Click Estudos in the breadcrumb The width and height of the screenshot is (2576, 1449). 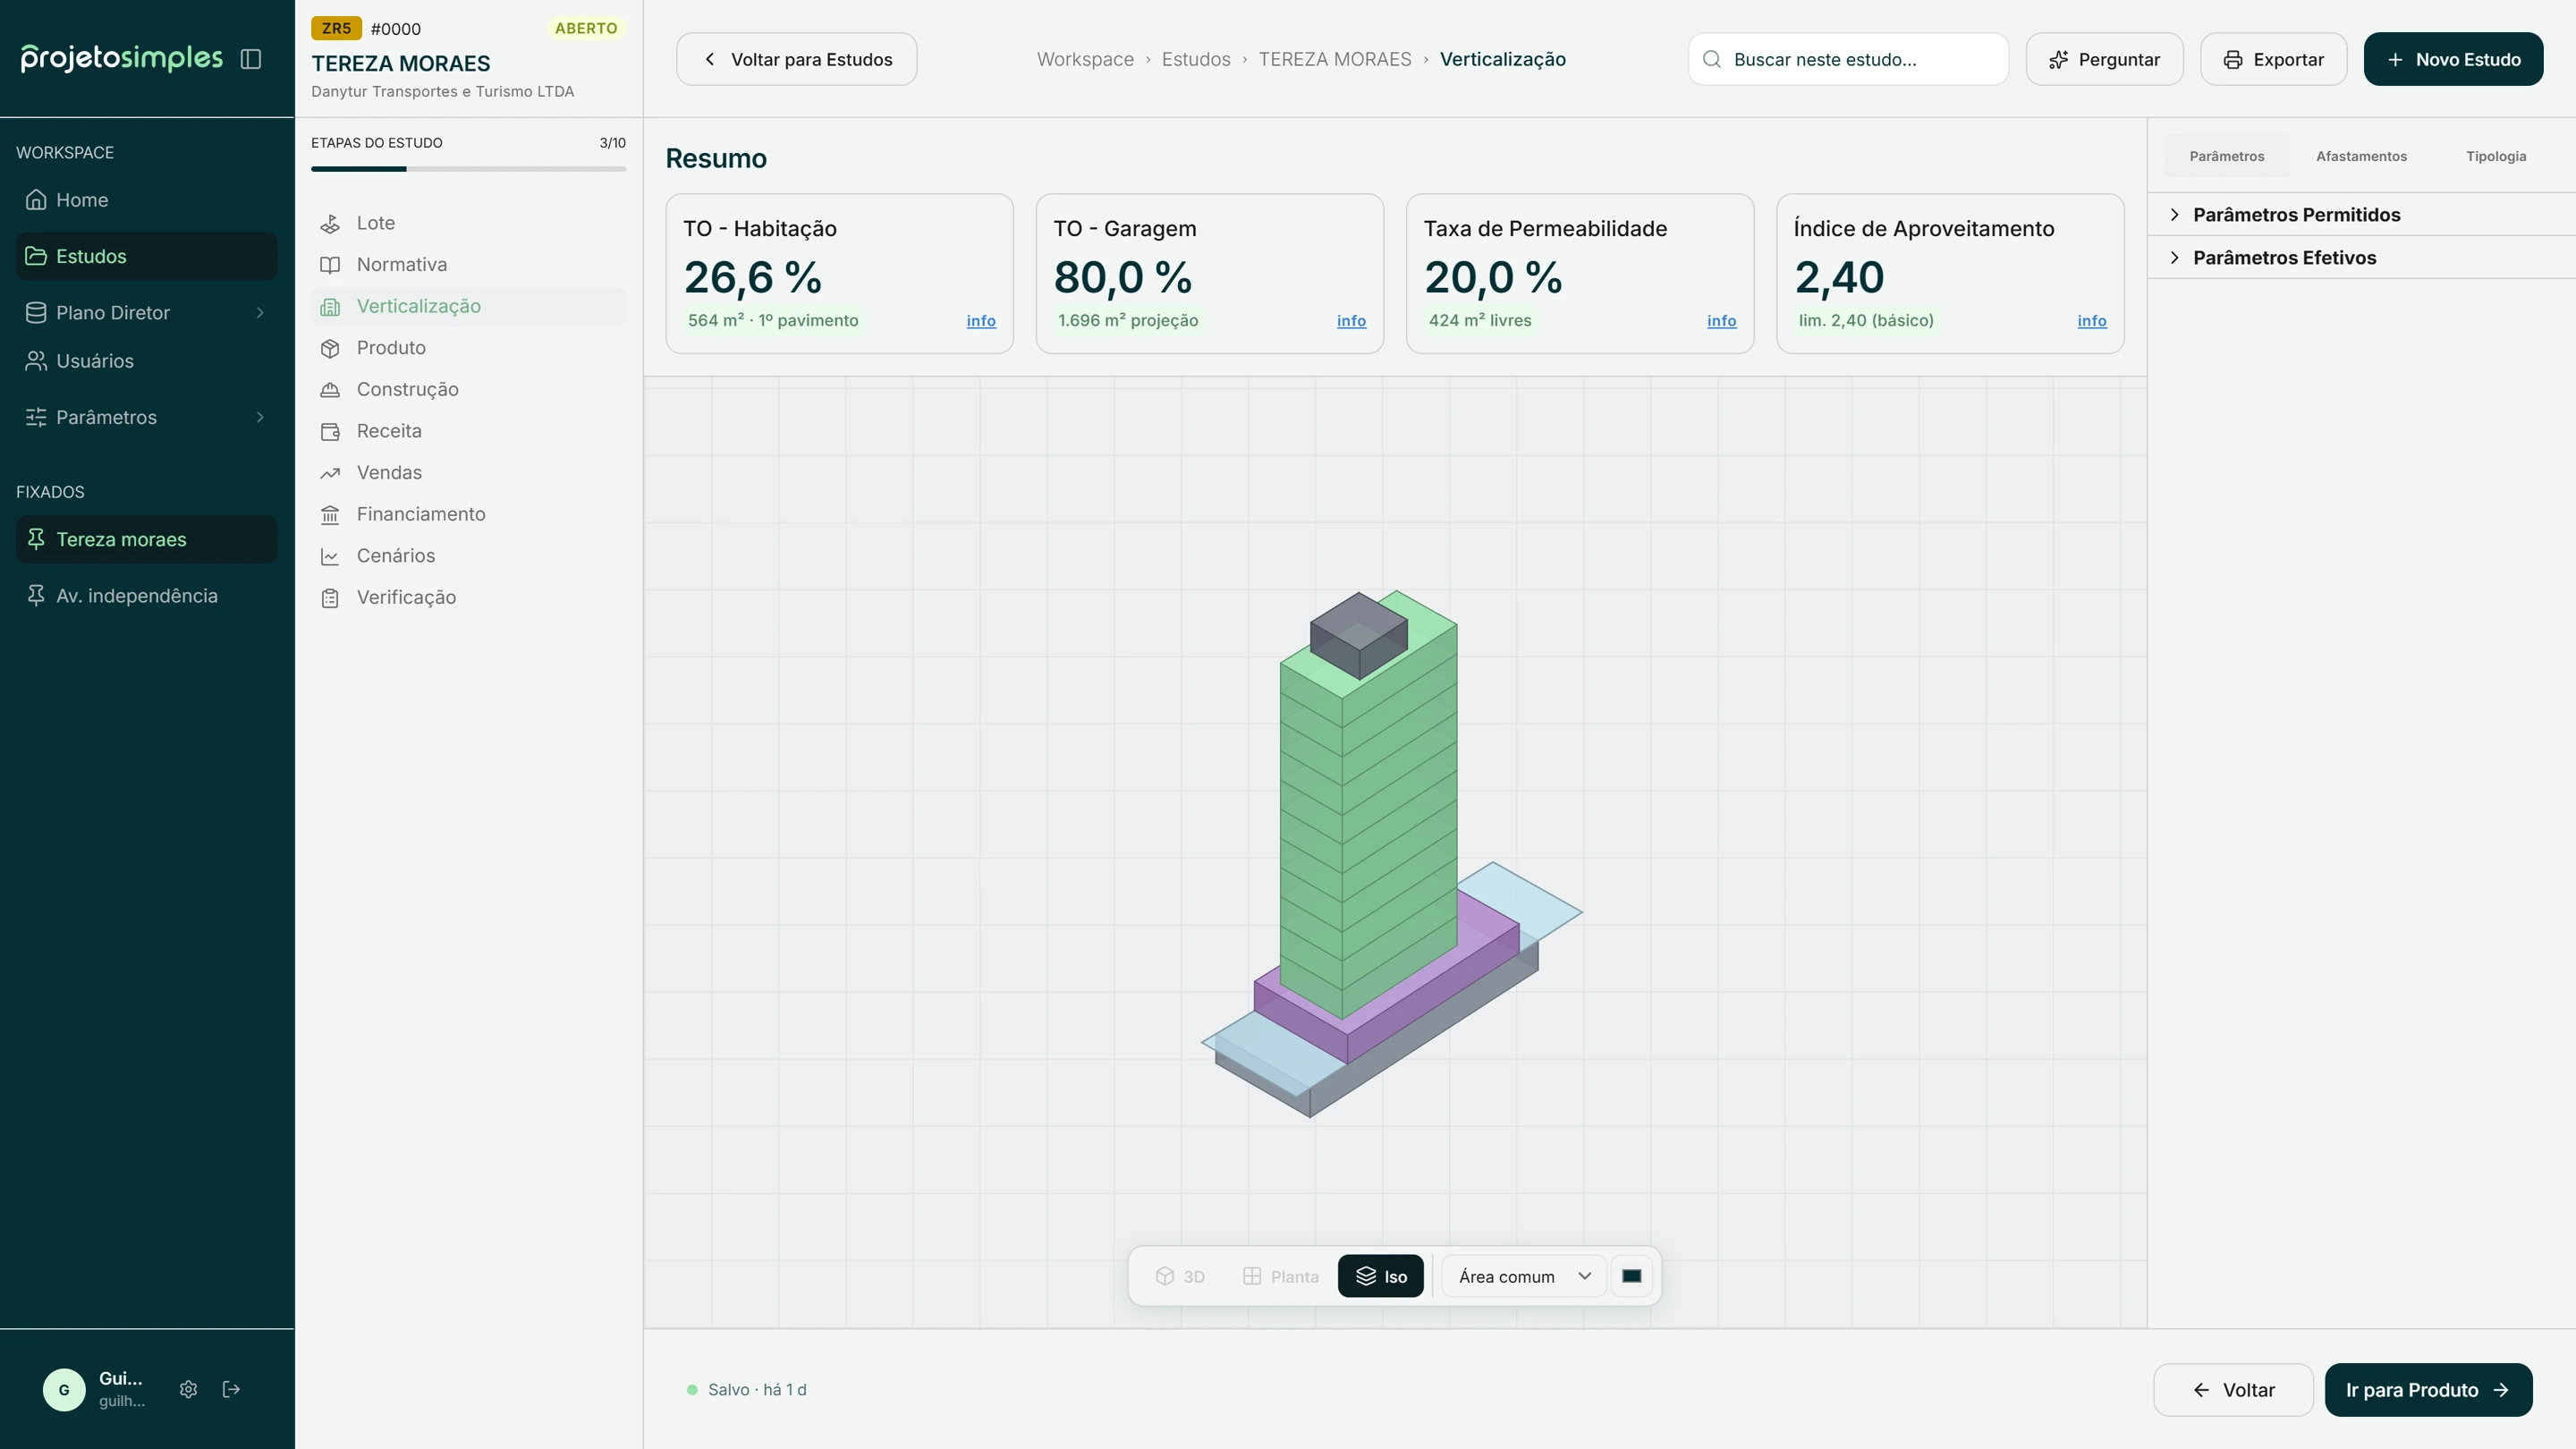(1195, 59)
